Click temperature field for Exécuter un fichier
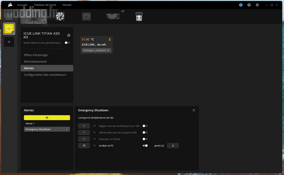The width and height of the screenshot is (284, 175). (84, 139)
